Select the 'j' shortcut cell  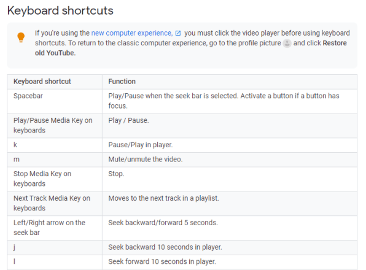point(55,247)
